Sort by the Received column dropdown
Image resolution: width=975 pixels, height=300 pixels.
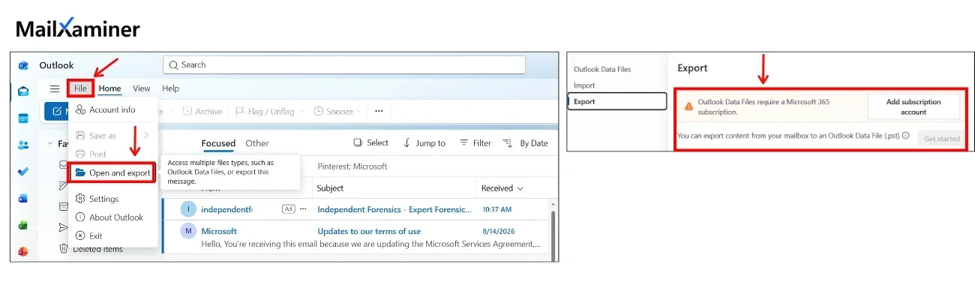[502, 188]
